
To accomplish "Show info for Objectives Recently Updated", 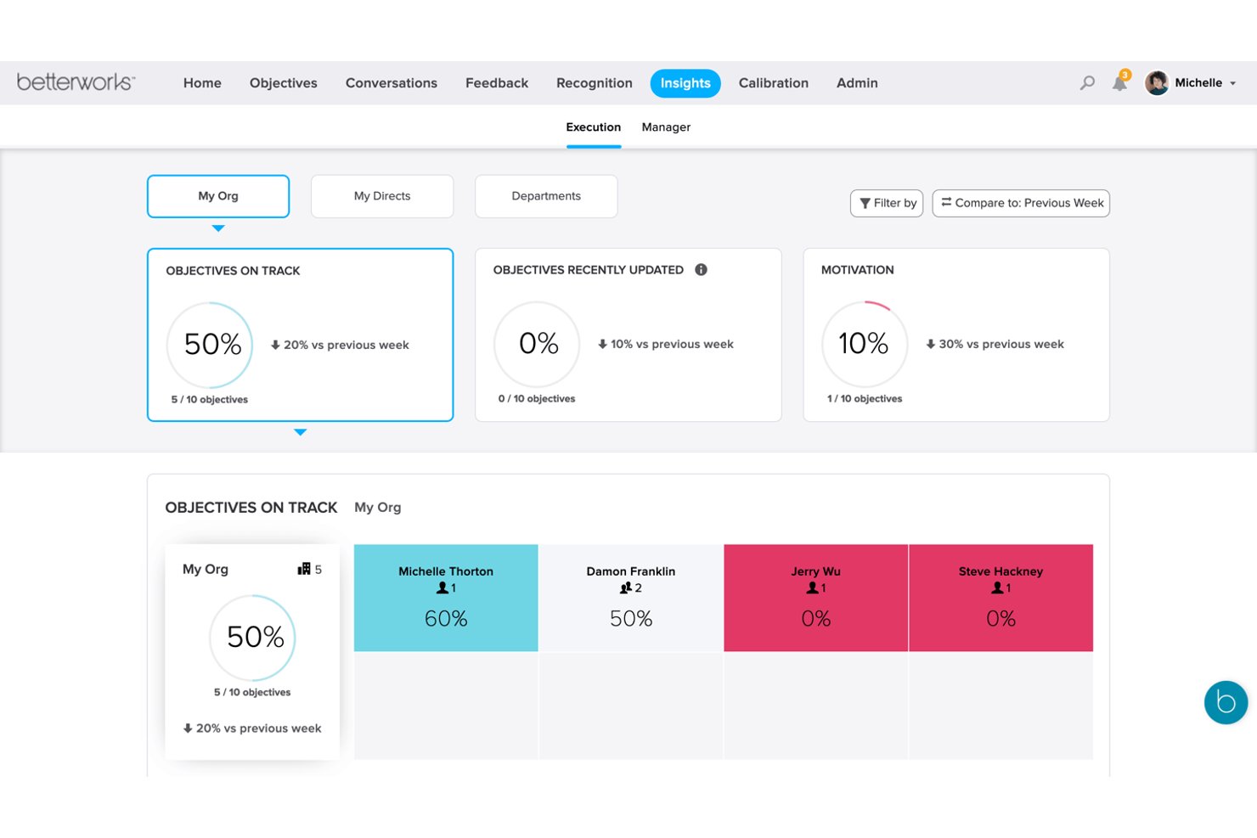I will click(x=701, y=269).
